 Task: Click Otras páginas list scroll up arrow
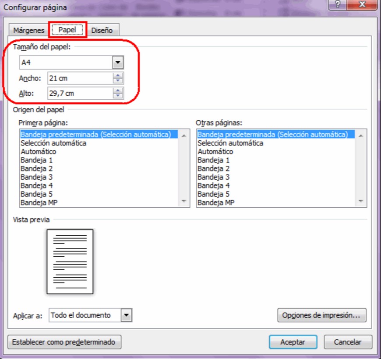(361, 136)
